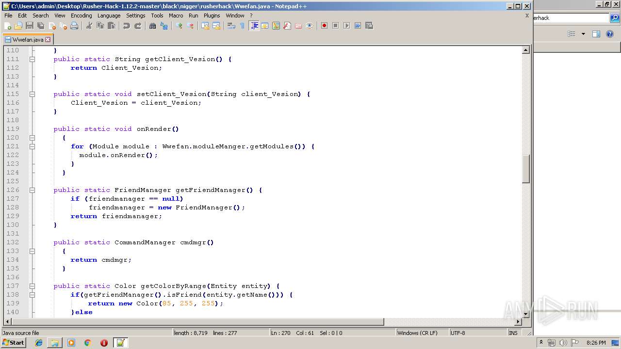Open Chrome from the taskbar
This screenshot has width=621, height=349.
point(88,343)
